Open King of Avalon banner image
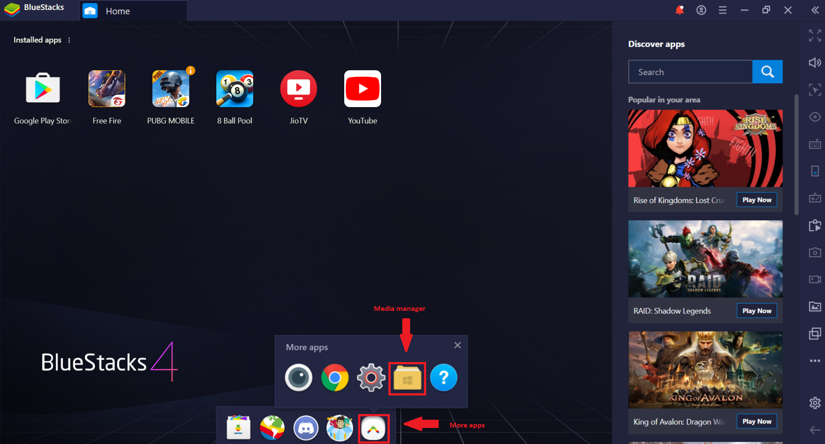 coord(705,370)
